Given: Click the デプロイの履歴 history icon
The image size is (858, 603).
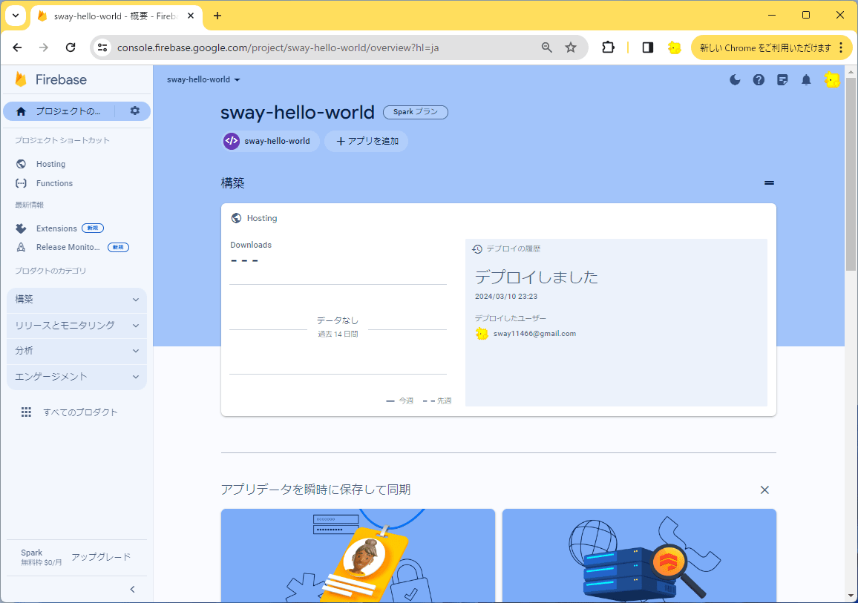Looking at the screenshot, I should tap(477, 248).
